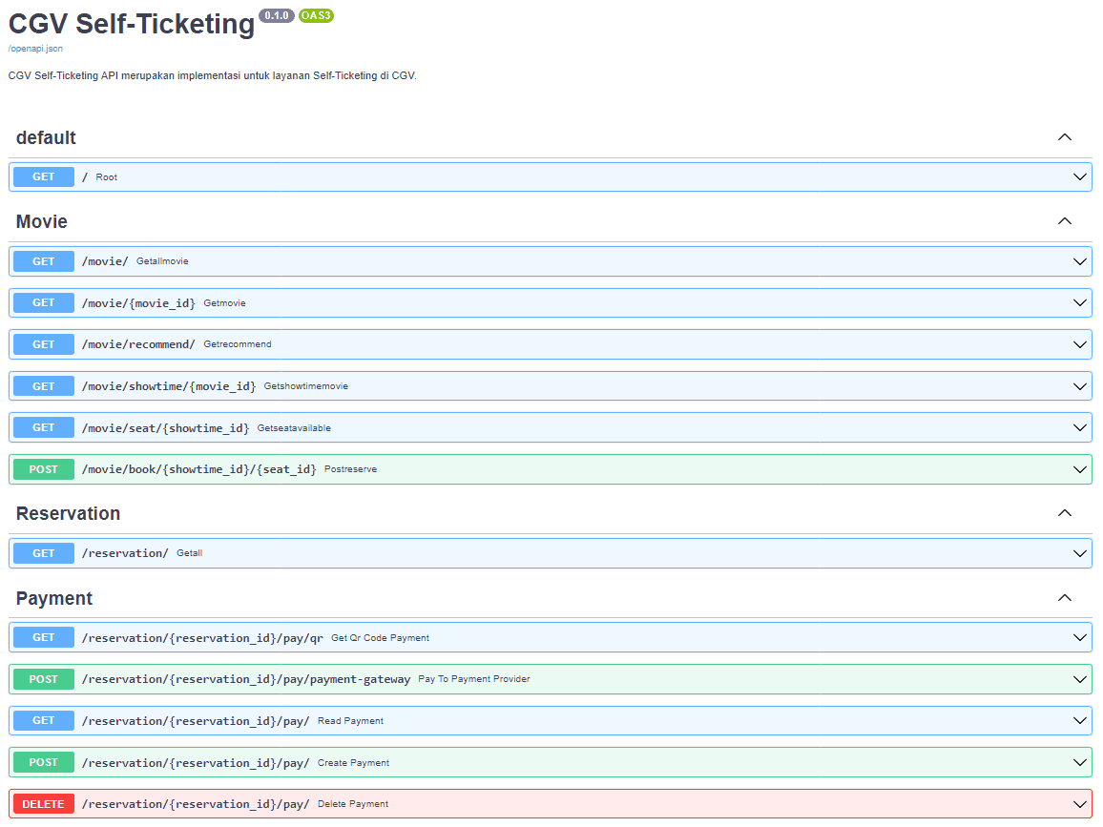The width and height of the screenshot is (1103, 827).
Task: Select the Payment tag heading
Action: 54,598
